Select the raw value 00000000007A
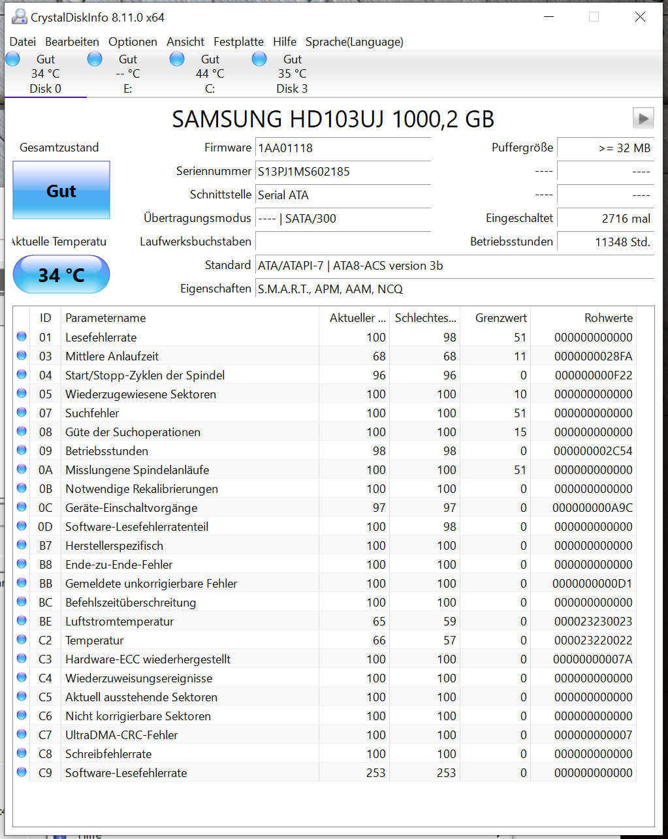The height and width of the screenshot is (839, 668). 593,659
